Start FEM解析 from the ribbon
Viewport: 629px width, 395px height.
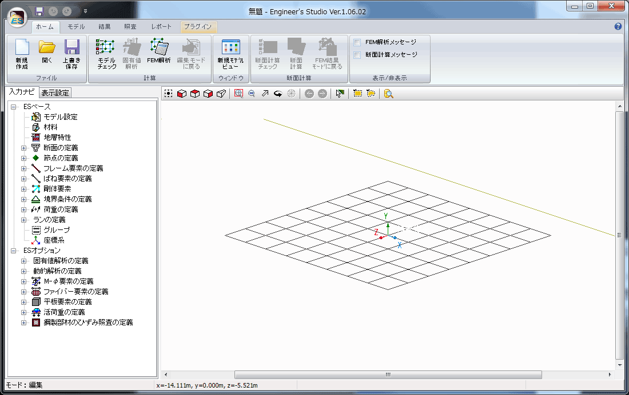coord(158,54)
